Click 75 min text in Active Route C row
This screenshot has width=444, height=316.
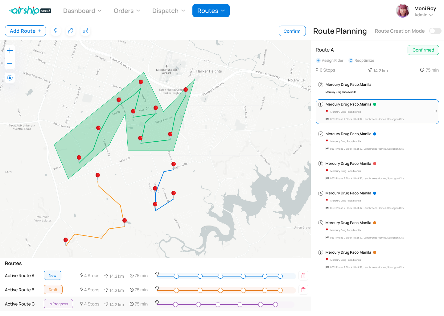[141, 304]
